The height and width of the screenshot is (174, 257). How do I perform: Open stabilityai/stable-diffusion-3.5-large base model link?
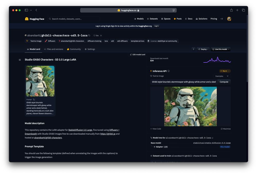[212, 143]
